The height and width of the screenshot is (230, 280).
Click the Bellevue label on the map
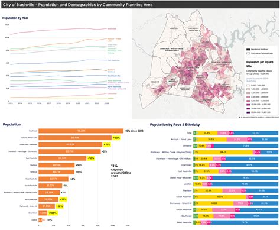(x=155, y=82)
